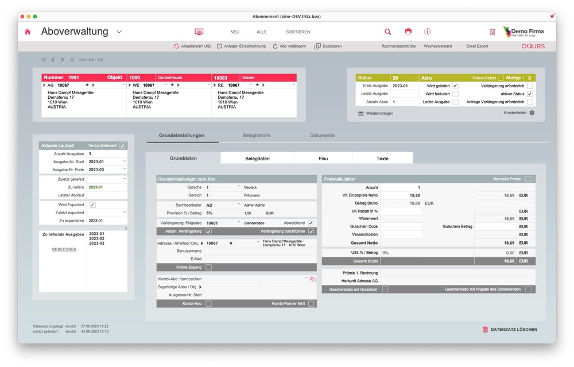
Task: Click the Demo Firma logo
Action: 523,32
